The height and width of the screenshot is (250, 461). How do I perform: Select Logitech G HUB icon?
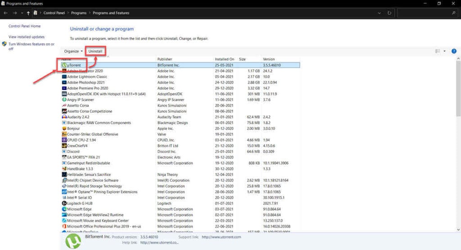coord(64,203)
